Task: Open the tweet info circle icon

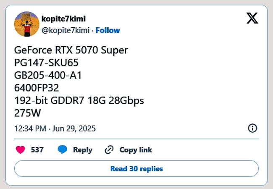Action: pos(252,128)
